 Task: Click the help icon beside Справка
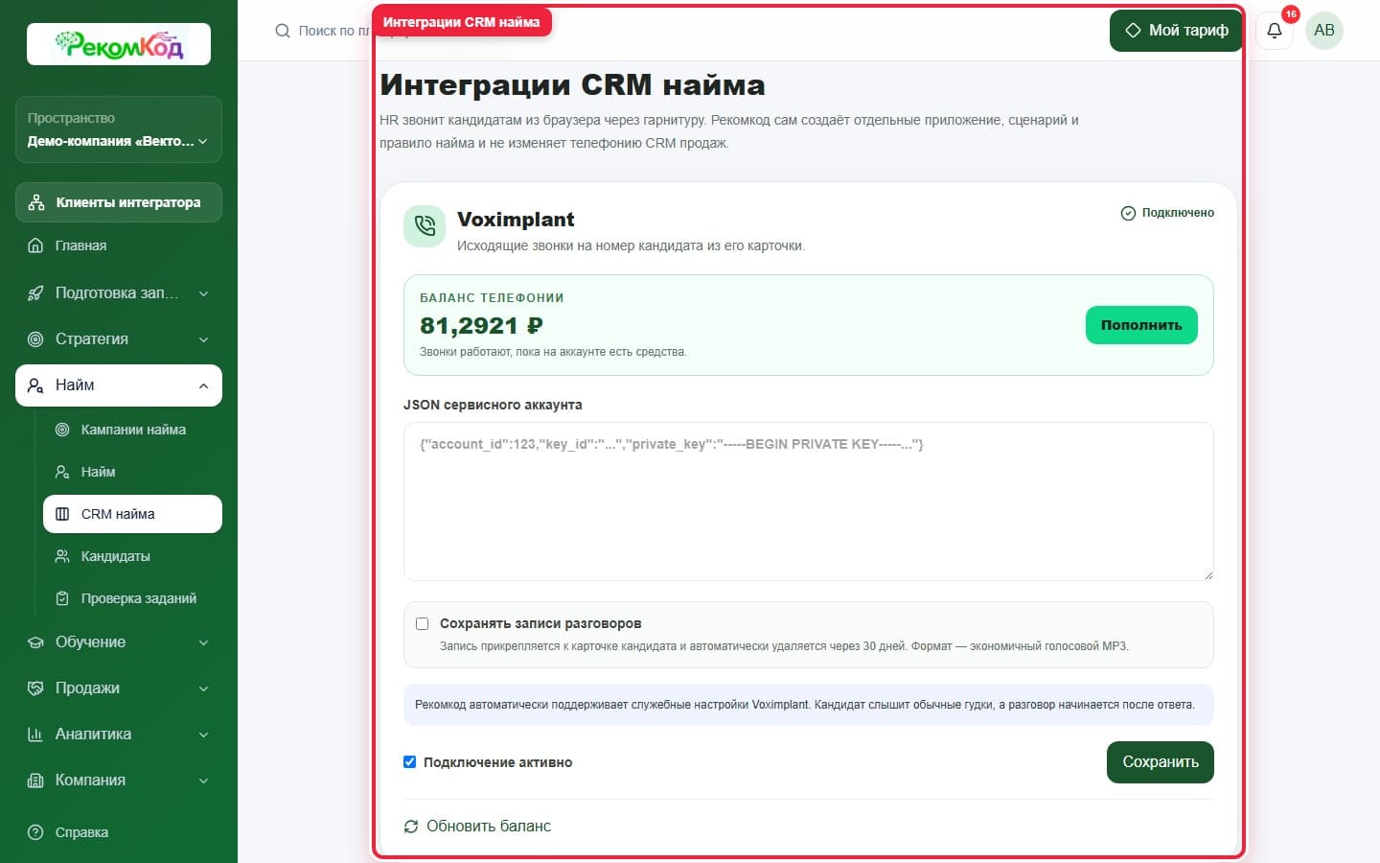point(35,832)
